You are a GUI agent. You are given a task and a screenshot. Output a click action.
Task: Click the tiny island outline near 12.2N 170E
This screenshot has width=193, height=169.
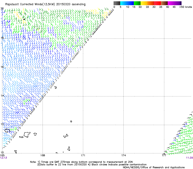click(71, 121)
